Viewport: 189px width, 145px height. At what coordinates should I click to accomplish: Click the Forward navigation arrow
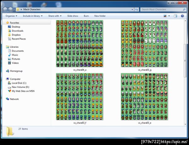[11, 9]
